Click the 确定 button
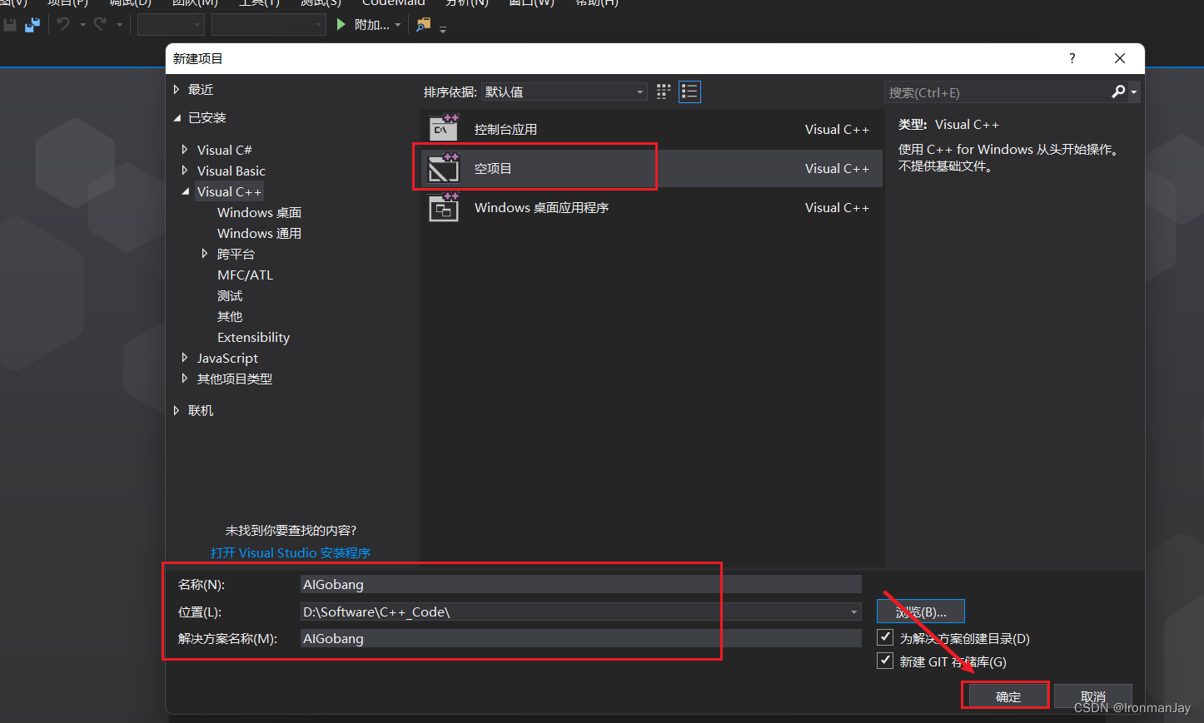Screen dimensions: 1204x723 click(x=1007, y=696)
